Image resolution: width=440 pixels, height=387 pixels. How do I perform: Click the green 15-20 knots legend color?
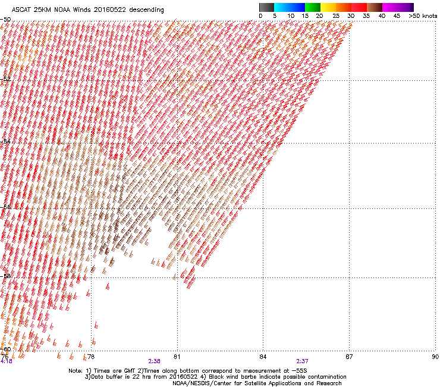click(x=313, y=7)
